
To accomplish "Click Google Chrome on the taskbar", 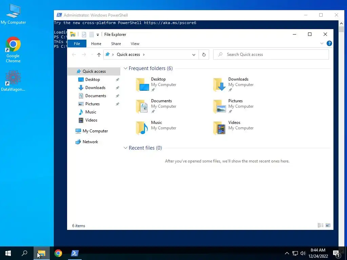I will pos(58,253).
